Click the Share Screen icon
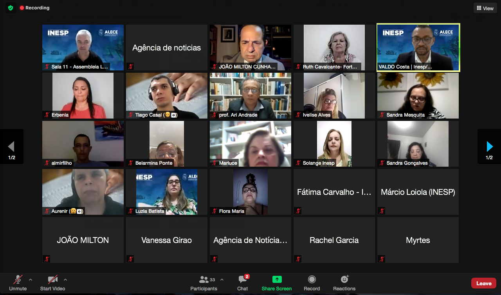The height and width of the screenshot is (295, 501). (x=277, y=280)
